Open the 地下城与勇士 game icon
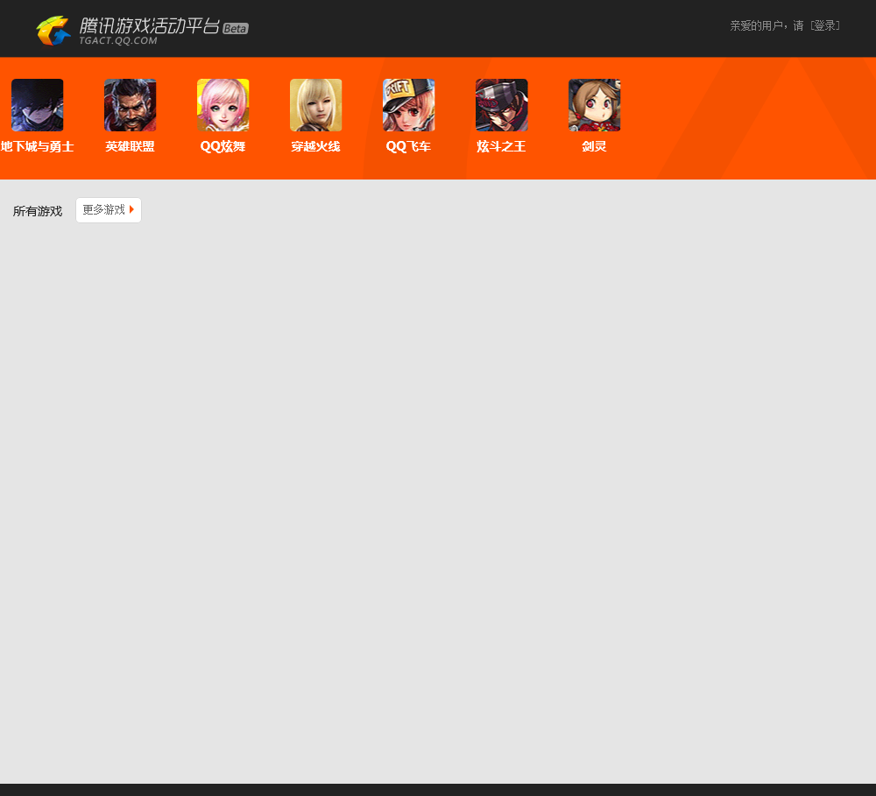876x796 pixels. [x=38, y=105]
